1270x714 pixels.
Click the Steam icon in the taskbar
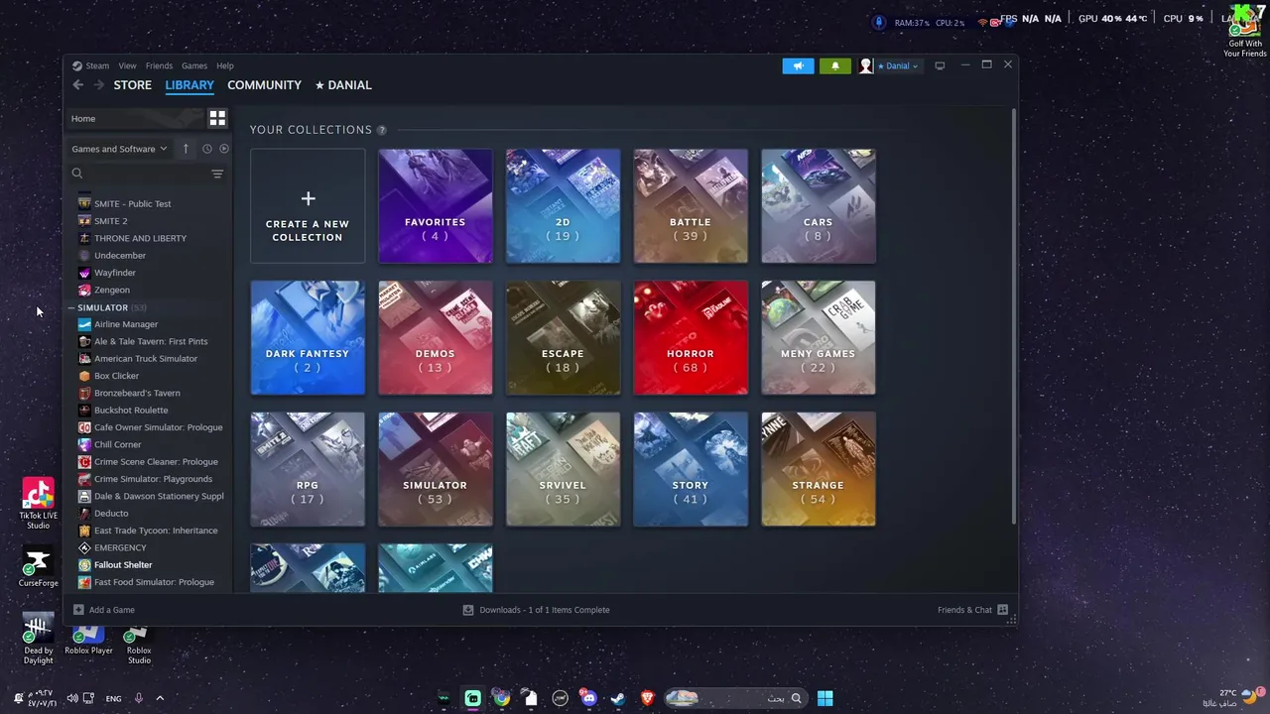point(618,698)
